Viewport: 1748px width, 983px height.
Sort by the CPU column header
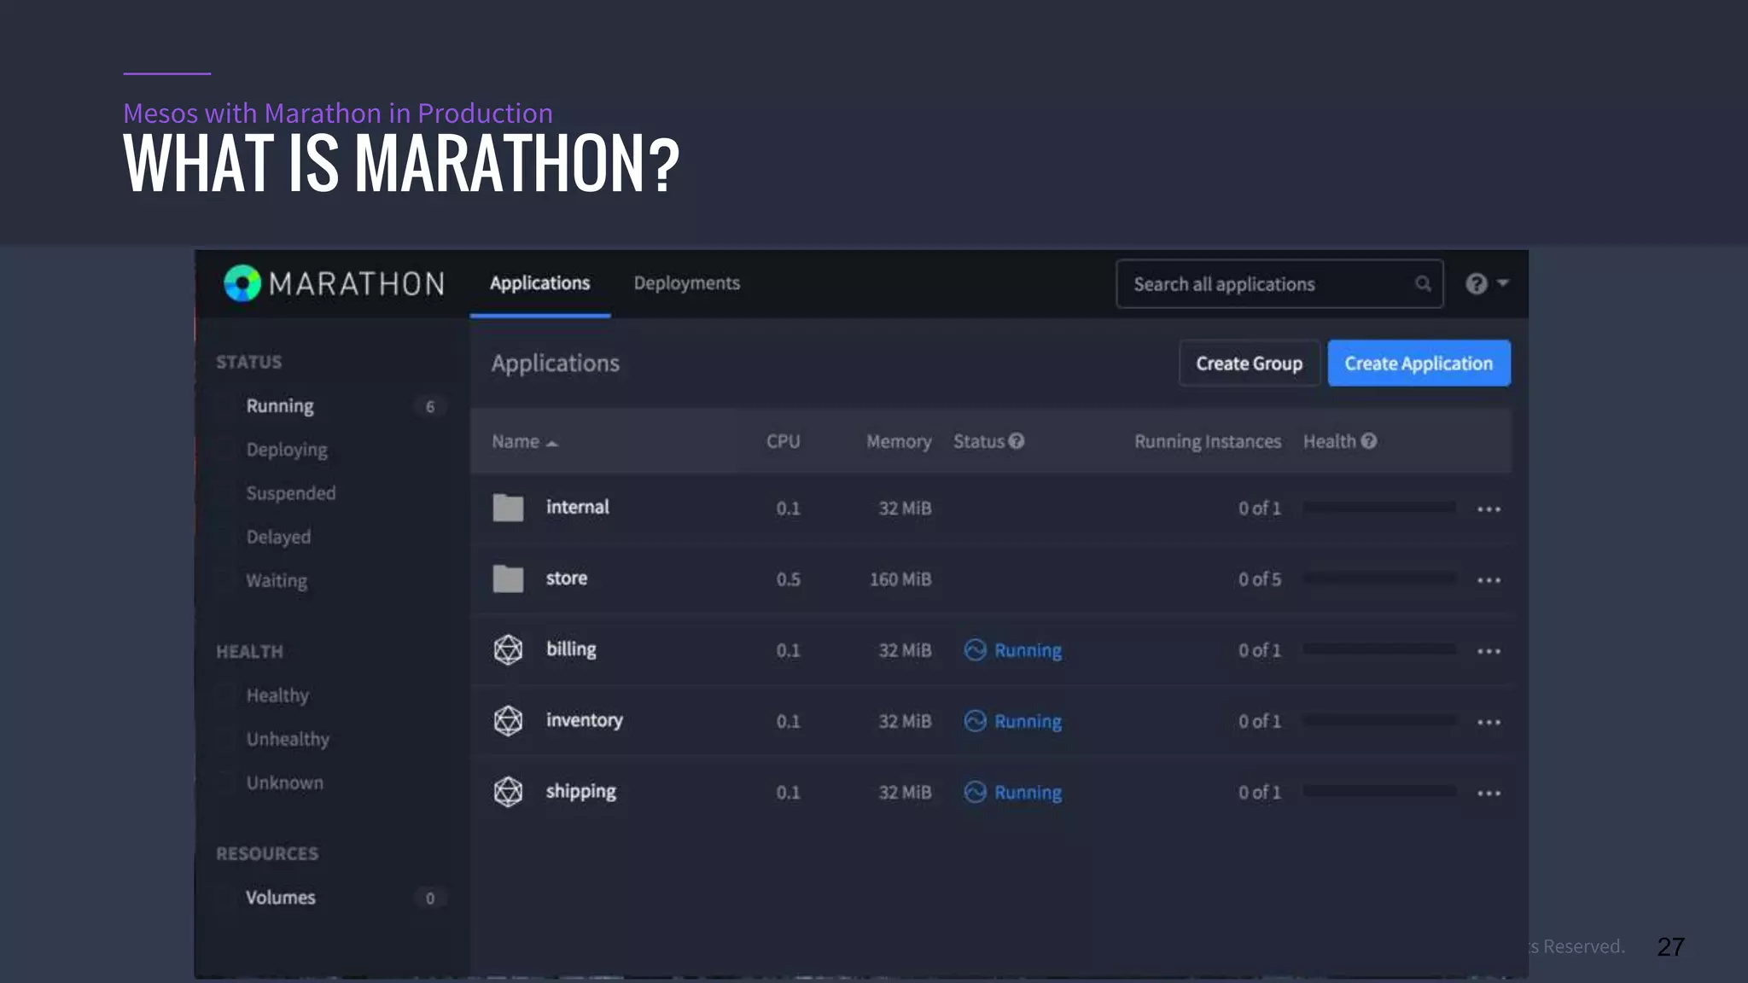783,441
